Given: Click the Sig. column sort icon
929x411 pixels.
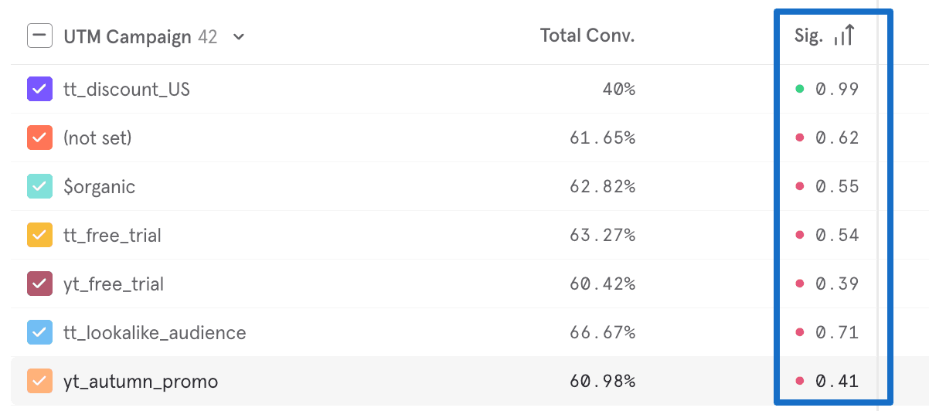Looking at the screenshot, I should (844, 36).
